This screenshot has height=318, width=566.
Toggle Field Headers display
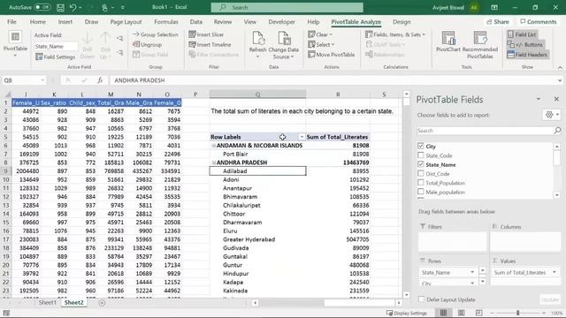(x=527, y=55)
